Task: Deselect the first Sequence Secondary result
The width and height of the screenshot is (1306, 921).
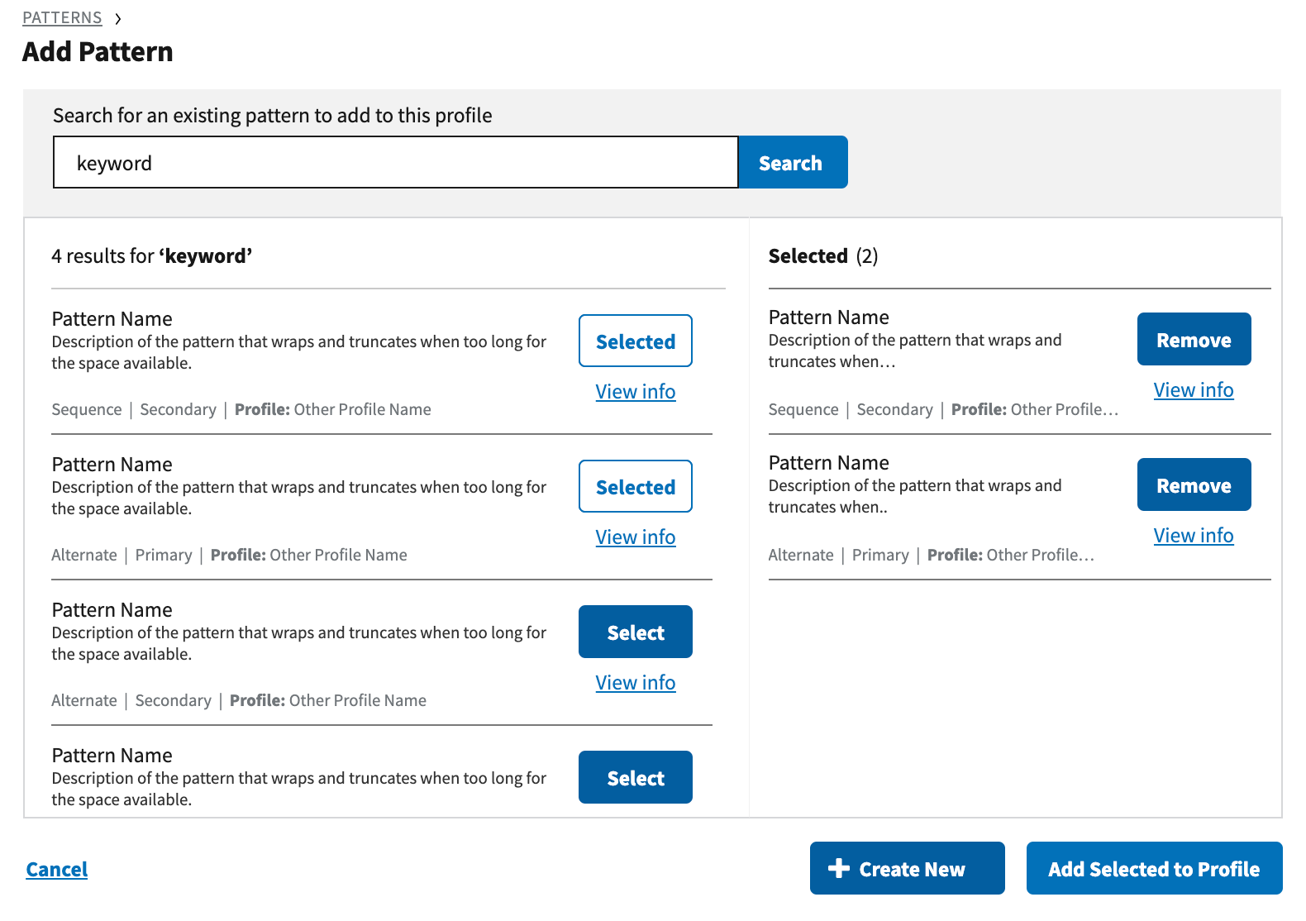Action: [635, 341]
